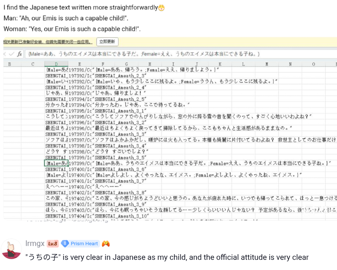337x270 pixels.
Task: Select column O header
Action: click(x=314, y=64)
